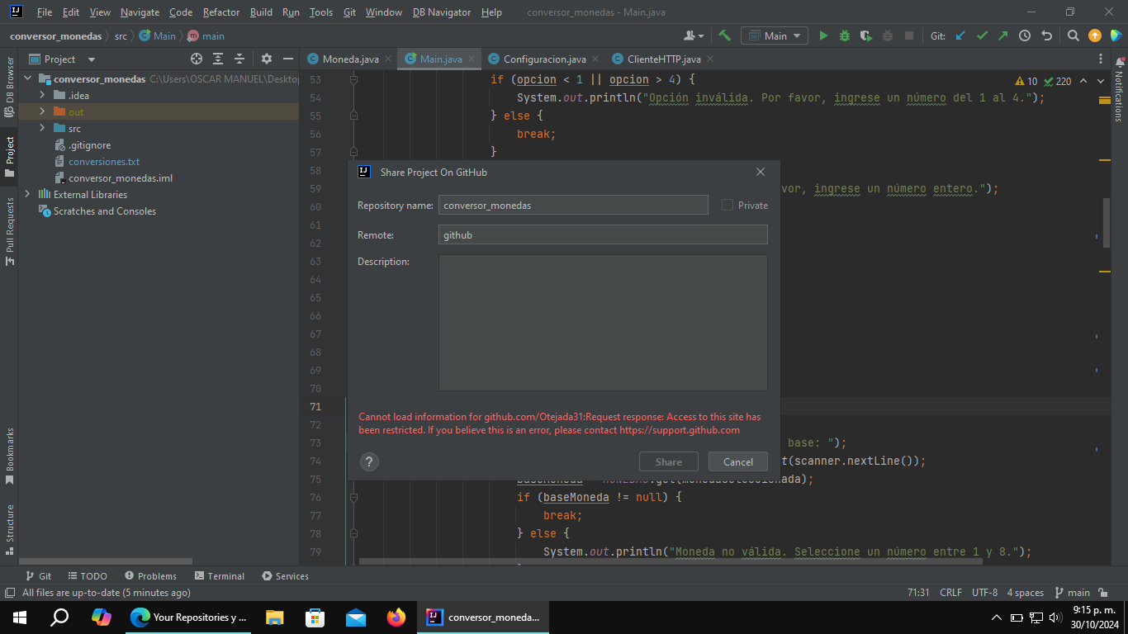Open Firefox from the Windows taskbar
The height and width of the screenshot is (634, 1128).
pyautogui.click(x=396, y=617)
